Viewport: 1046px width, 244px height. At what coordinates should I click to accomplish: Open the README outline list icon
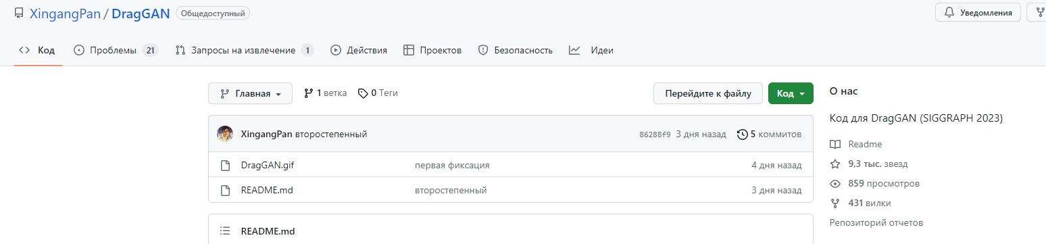point(226,230)
